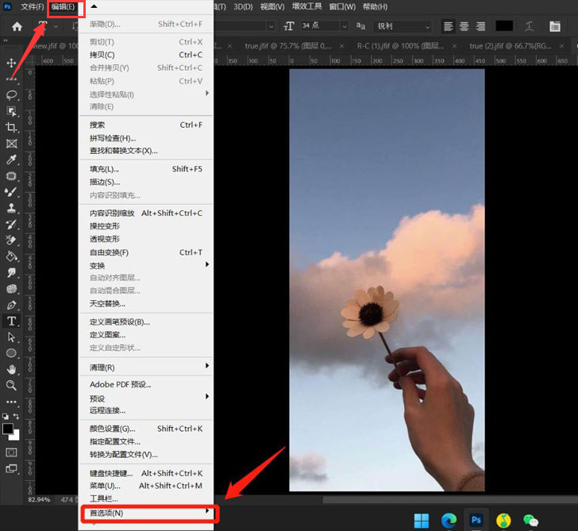
Task: Open the font size dropdown showing 34 点
Action: (324, 26)
